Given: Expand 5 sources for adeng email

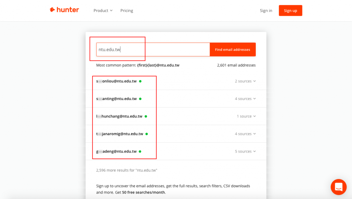Looking at the screenshot, I should coord(245,152).
